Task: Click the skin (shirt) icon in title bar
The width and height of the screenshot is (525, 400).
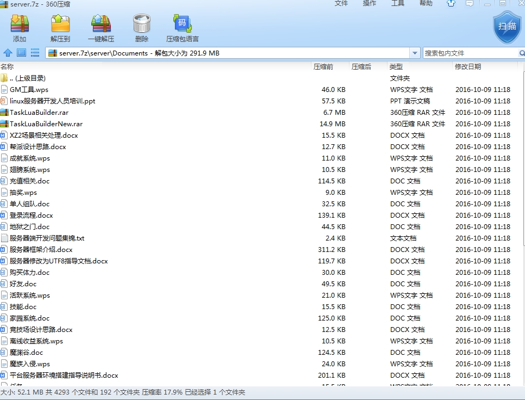Action: [x=451, y=4]
